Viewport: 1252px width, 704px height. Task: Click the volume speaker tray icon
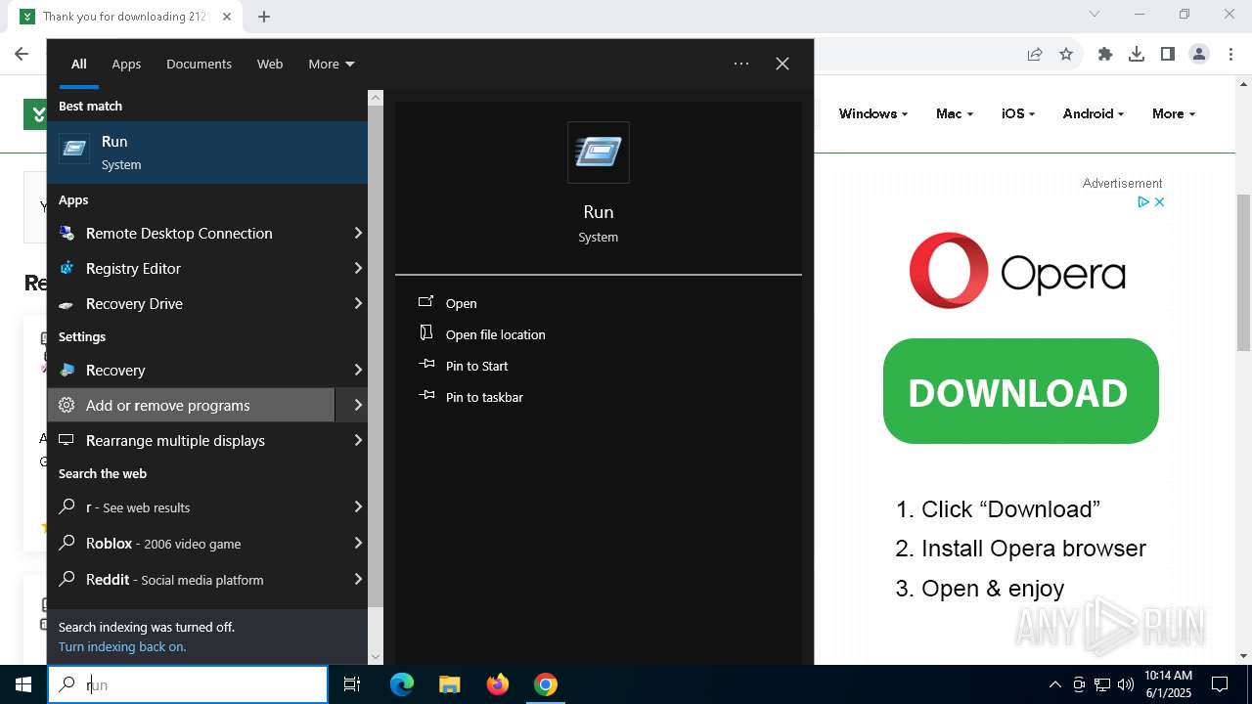1126,684
